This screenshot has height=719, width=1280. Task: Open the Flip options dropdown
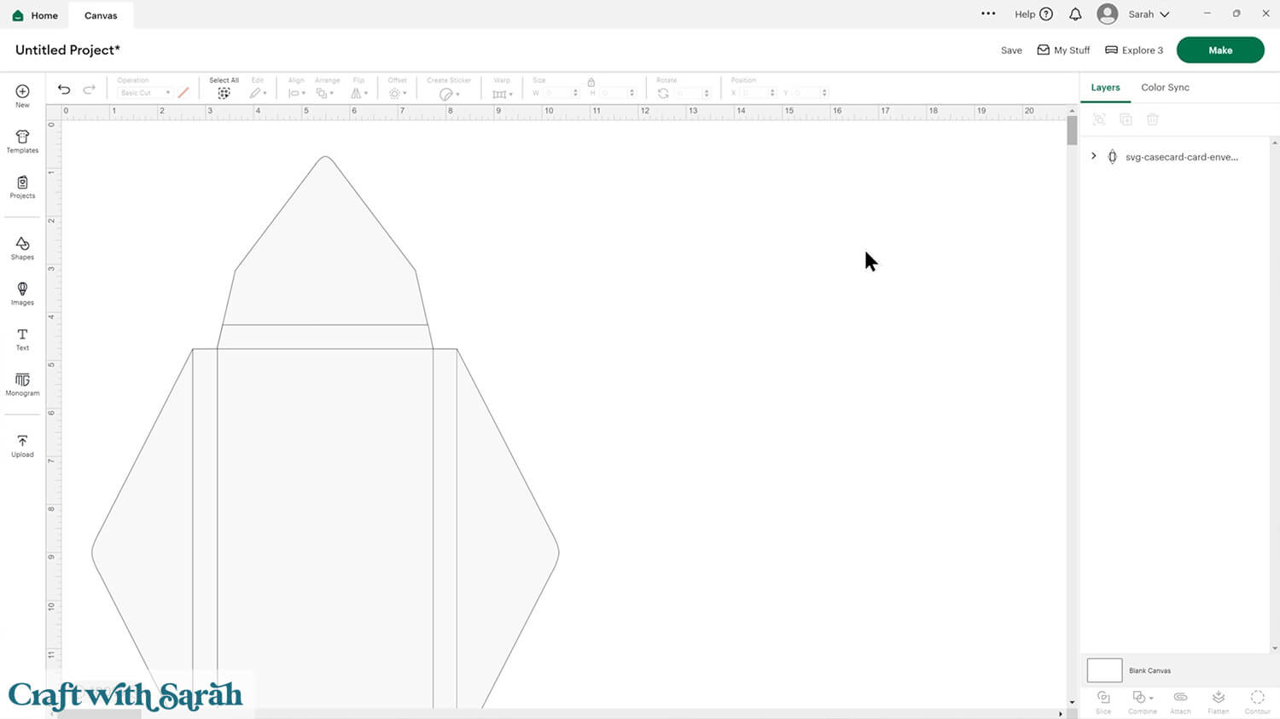[359, 88]
